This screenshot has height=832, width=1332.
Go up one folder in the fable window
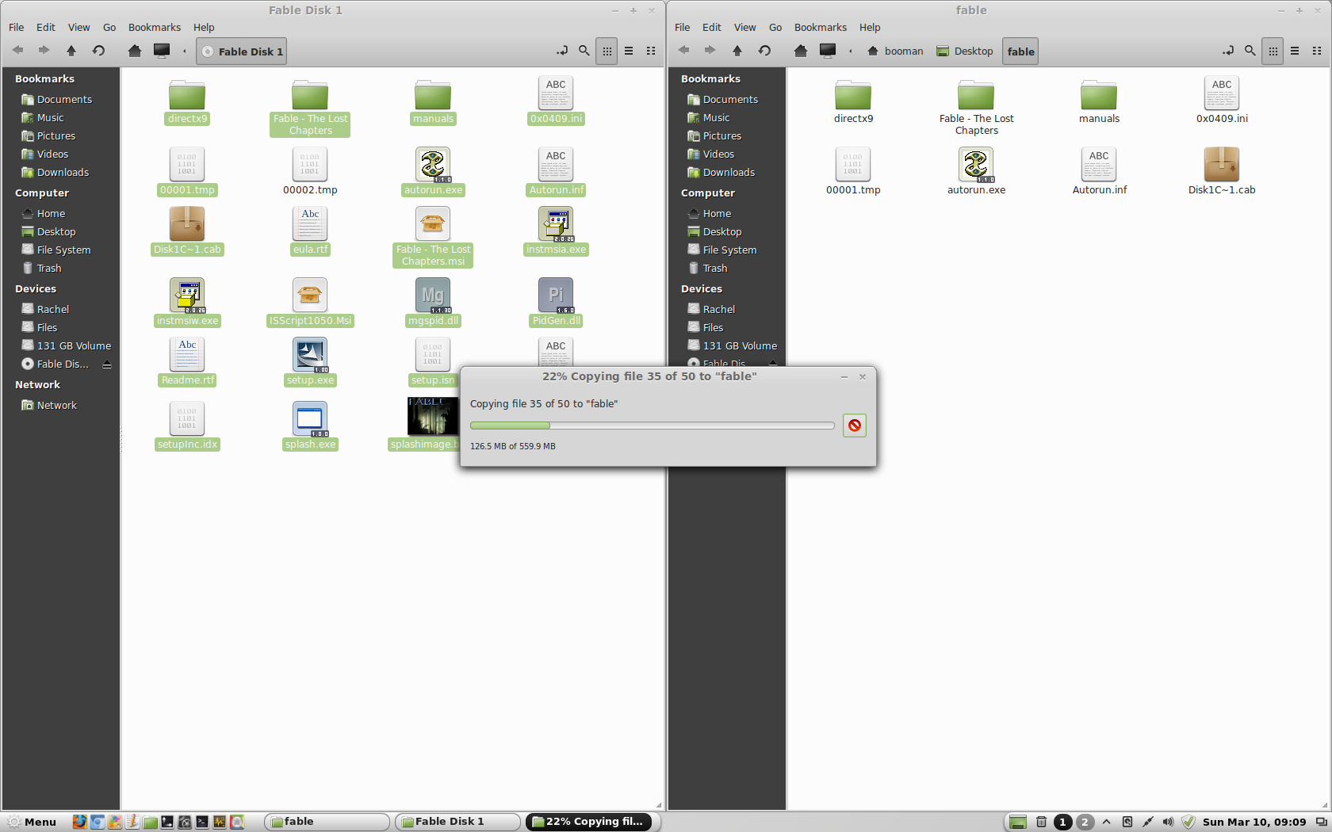(x=737, y=51)
